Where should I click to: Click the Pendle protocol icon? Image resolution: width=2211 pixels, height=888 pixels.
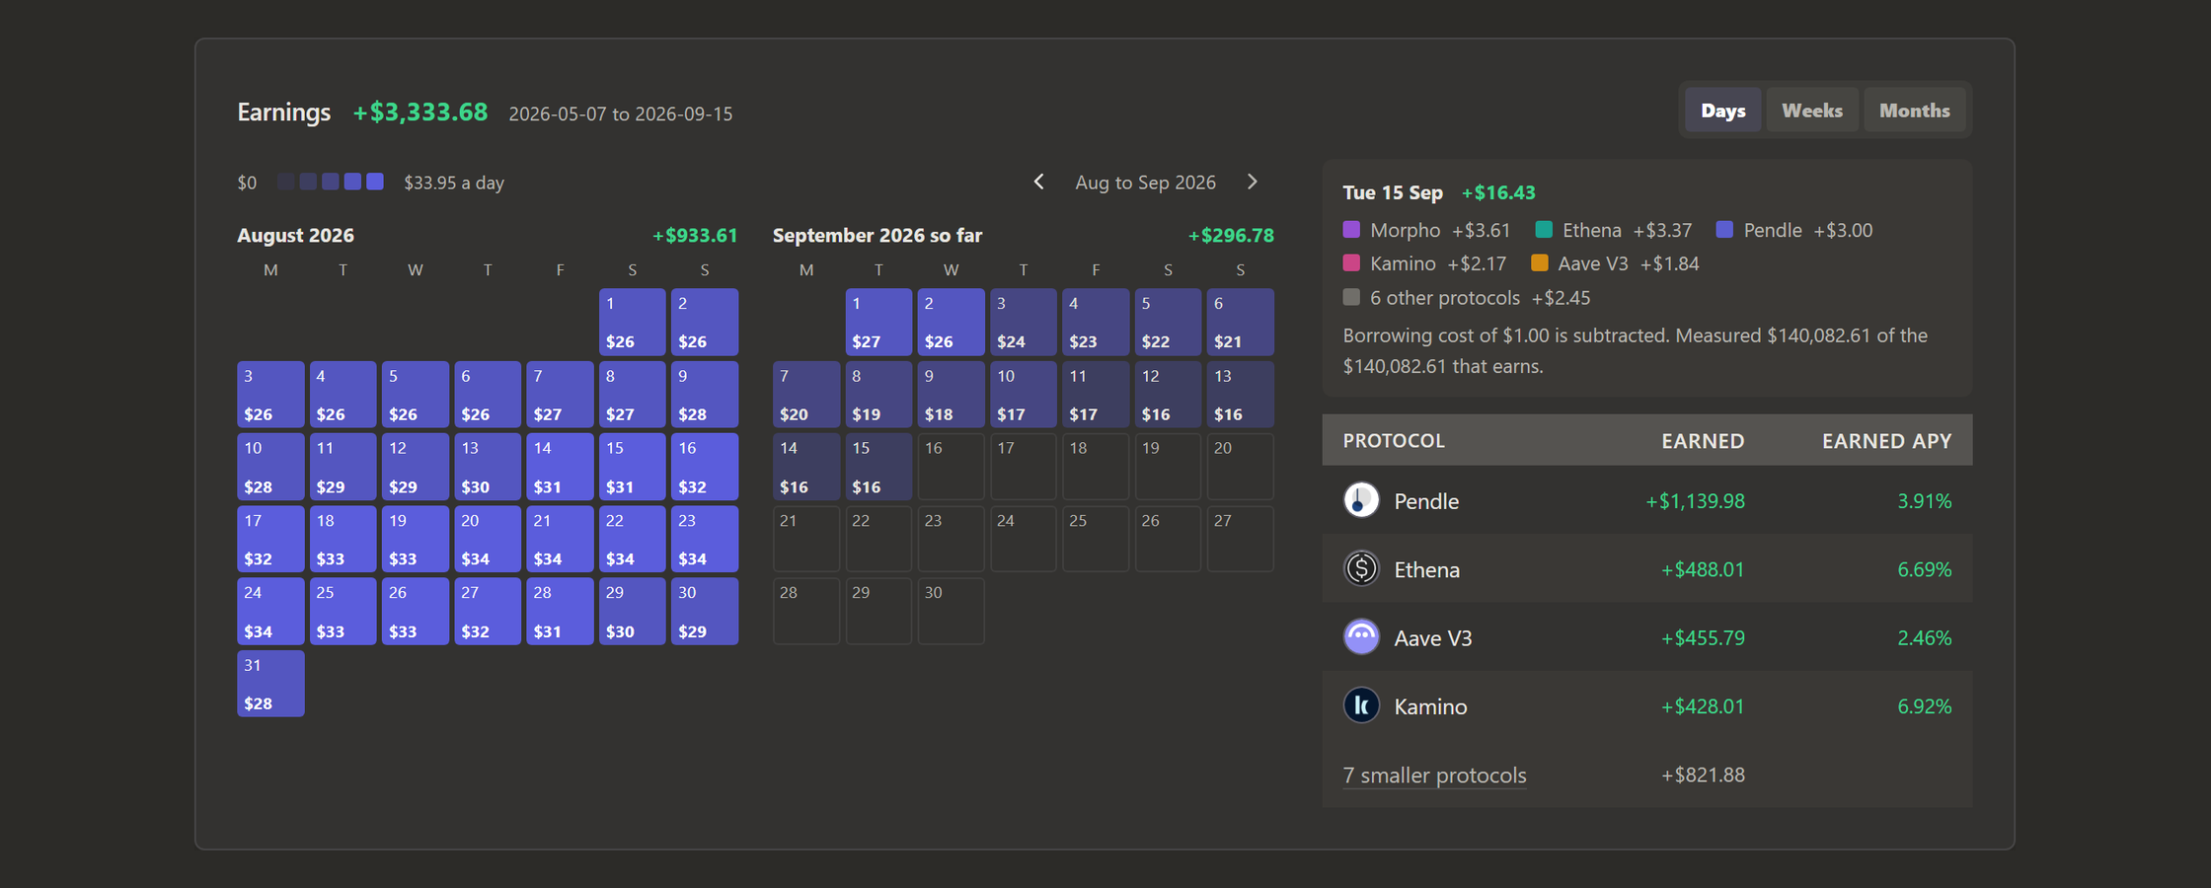[x=1361, y=500]
